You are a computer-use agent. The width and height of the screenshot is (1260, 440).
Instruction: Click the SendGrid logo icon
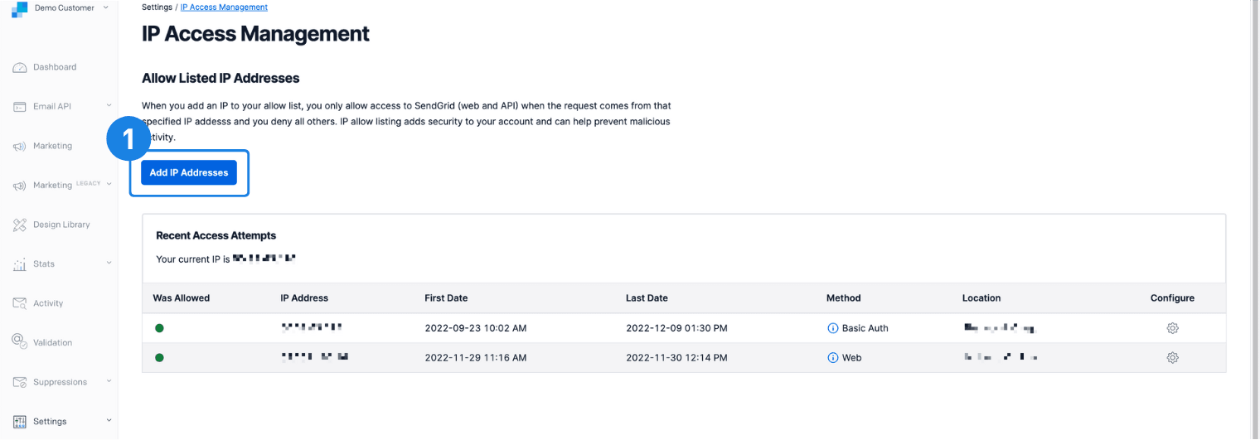pyautogui.click(x=19, y=8)
